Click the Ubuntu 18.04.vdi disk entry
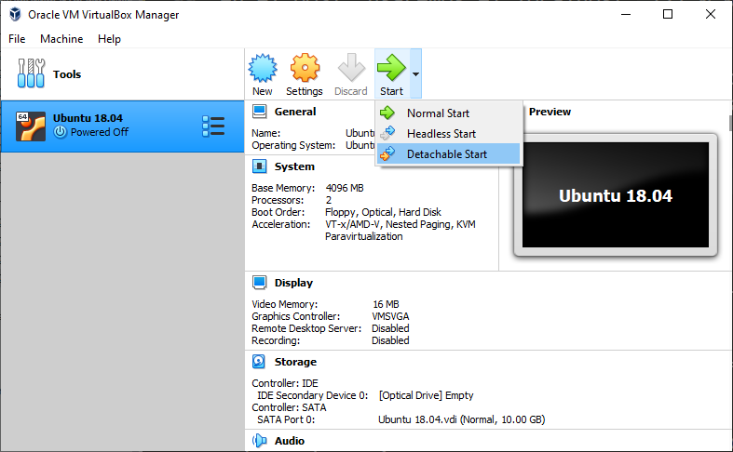733x452 pixels. (461, 419)
